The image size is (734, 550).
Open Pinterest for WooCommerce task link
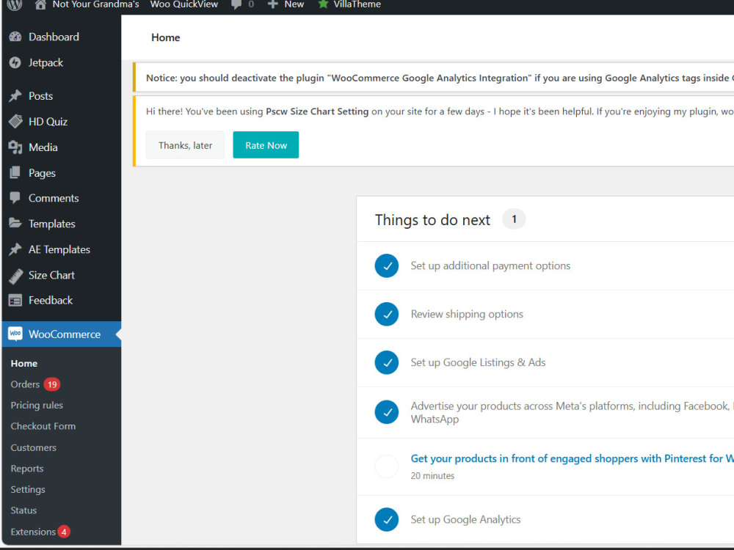tap(572, 458)
